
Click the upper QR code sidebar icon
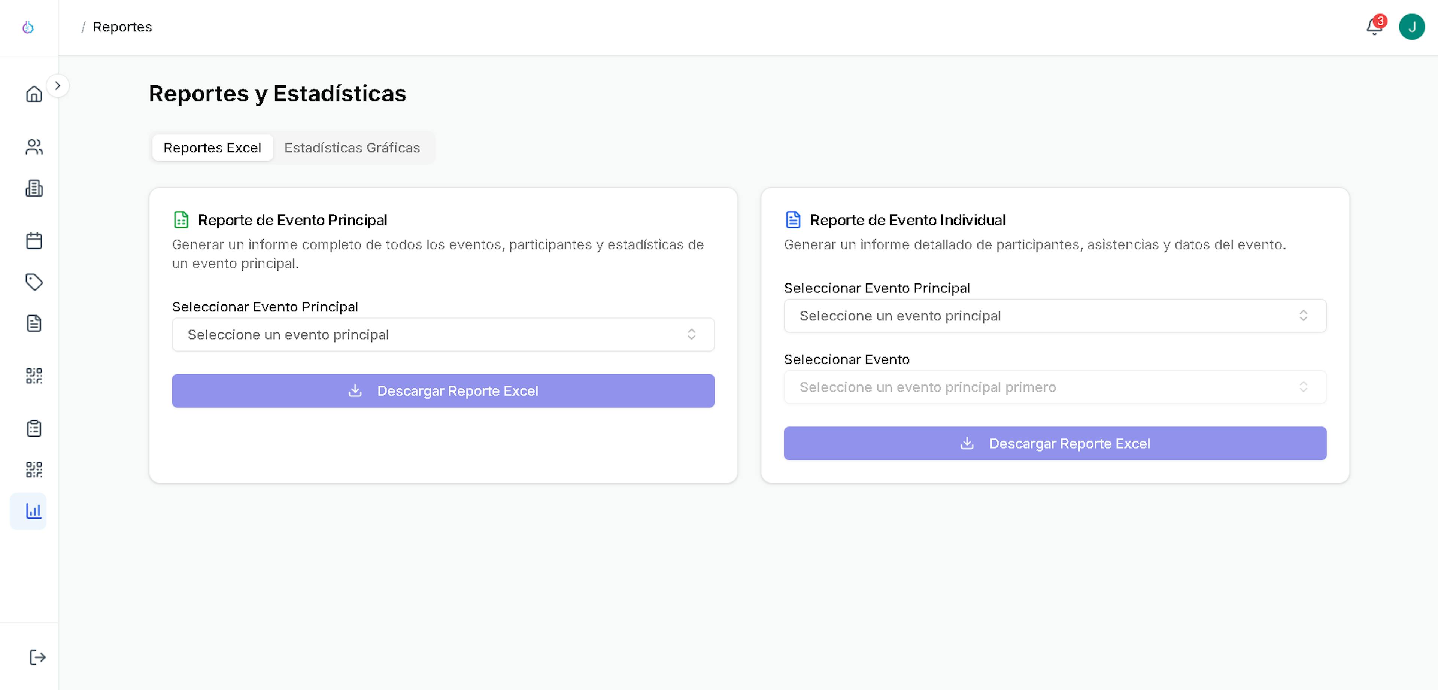[34, 376]
